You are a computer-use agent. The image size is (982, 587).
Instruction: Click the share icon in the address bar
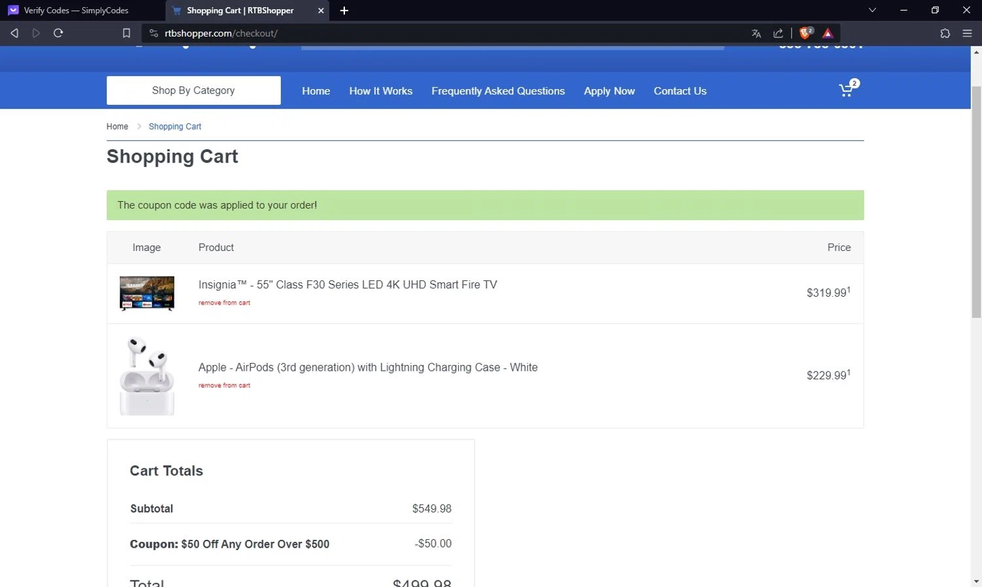pyautogui.click(x=778, y=33)
